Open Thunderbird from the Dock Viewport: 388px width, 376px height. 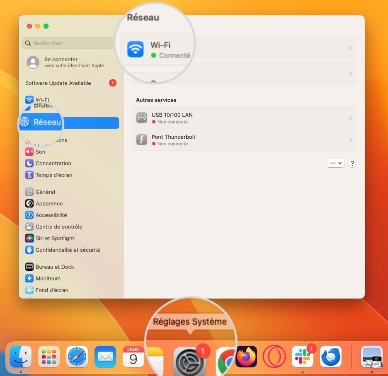tap(331, 357)
